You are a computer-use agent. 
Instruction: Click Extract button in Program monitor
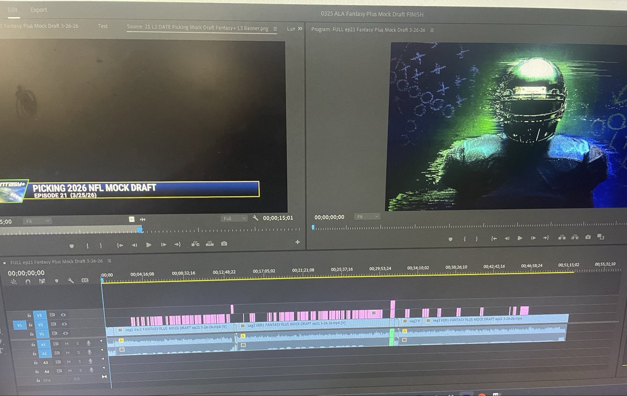click(575, 237)
